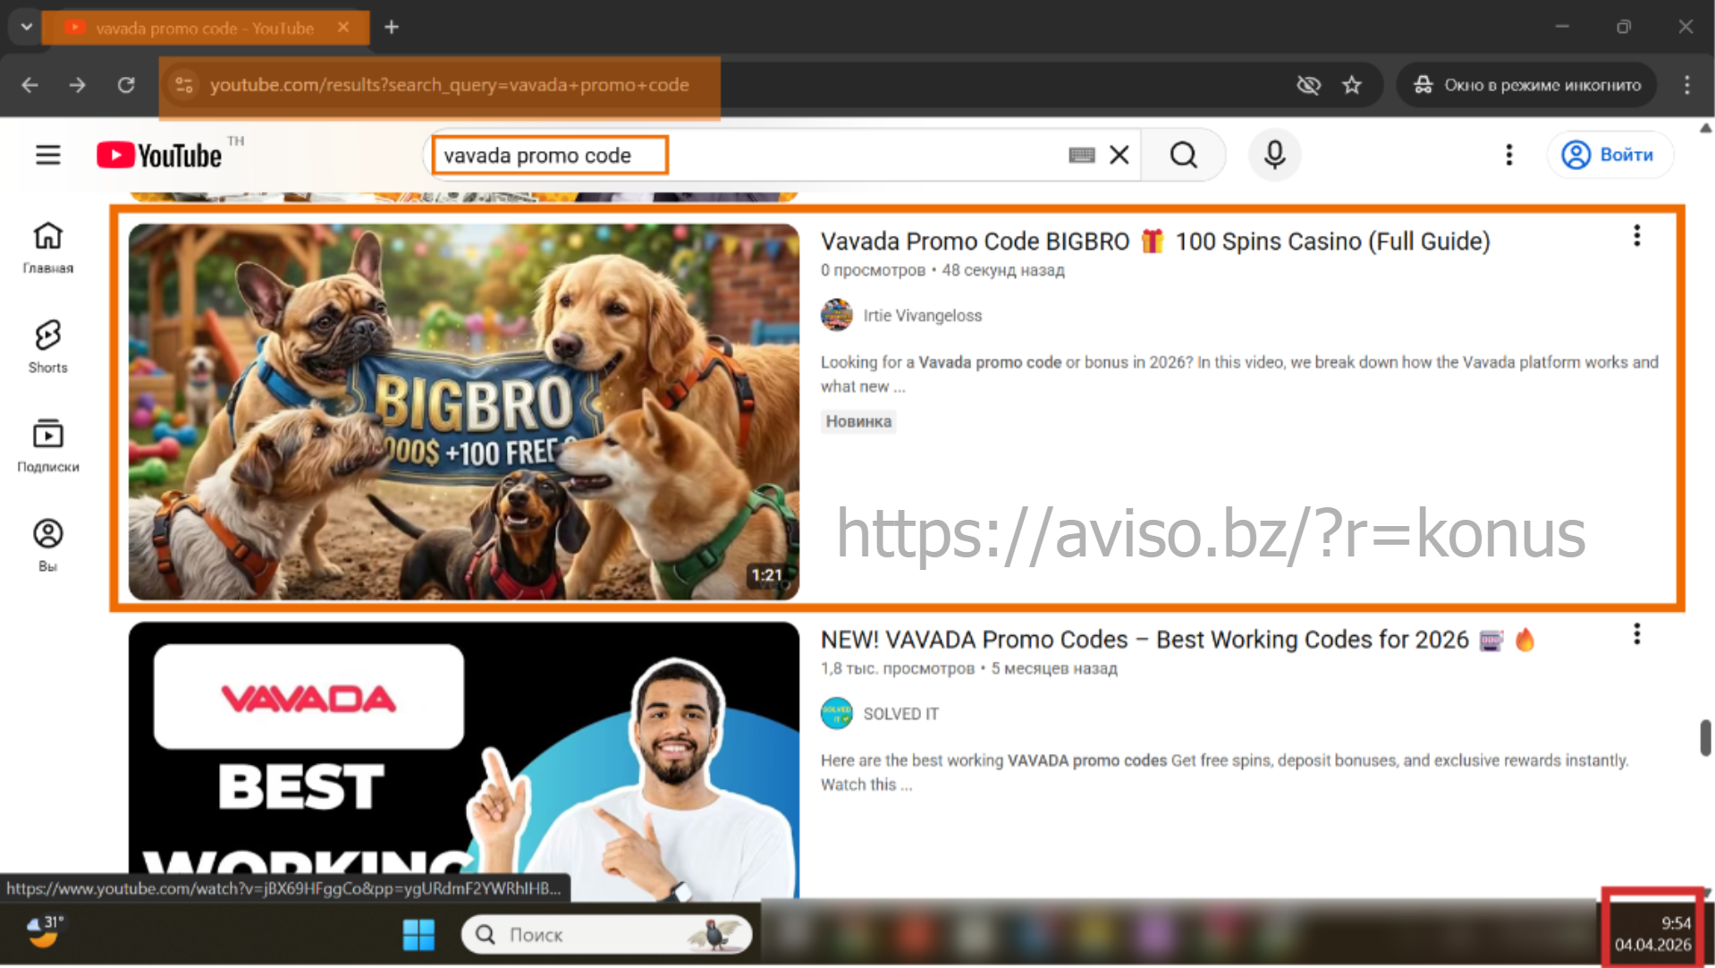Open Vavada Promo Code BIGBRO video title
1715x968 pixels.
coord(1155,242)
